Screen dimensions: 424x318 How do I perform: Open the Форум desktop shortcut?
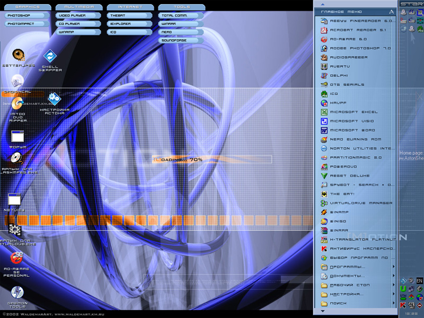click(17, 137)
